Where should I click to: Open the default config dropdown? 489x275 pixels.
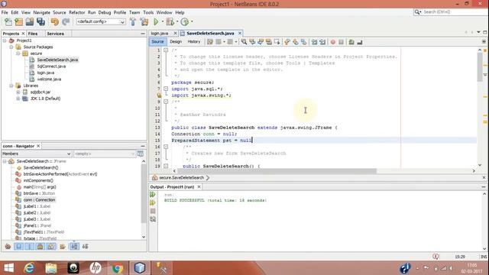101,22
